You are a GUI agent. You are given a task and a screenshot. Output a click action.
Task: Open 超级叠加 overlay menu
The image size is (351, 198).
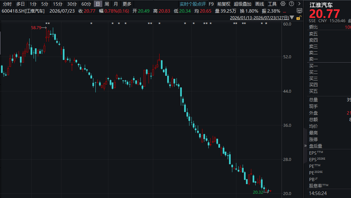pos(243,4)
